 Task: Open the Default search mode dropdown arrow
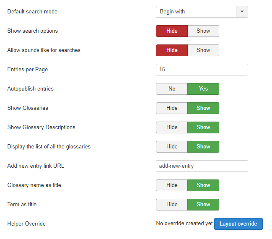tap(242, 12)
